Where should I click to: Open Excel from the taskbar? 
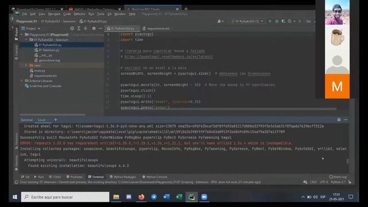pyautogui.click(x=179, y=197)
